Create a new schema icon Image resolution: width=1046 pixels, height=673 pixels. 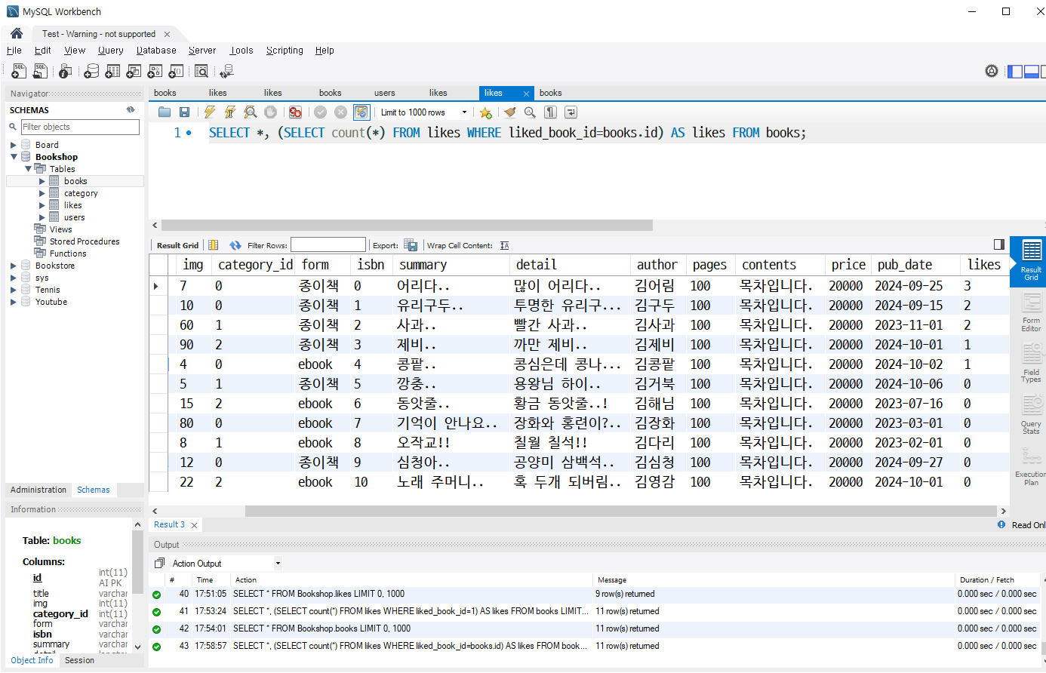pos(91,71)
